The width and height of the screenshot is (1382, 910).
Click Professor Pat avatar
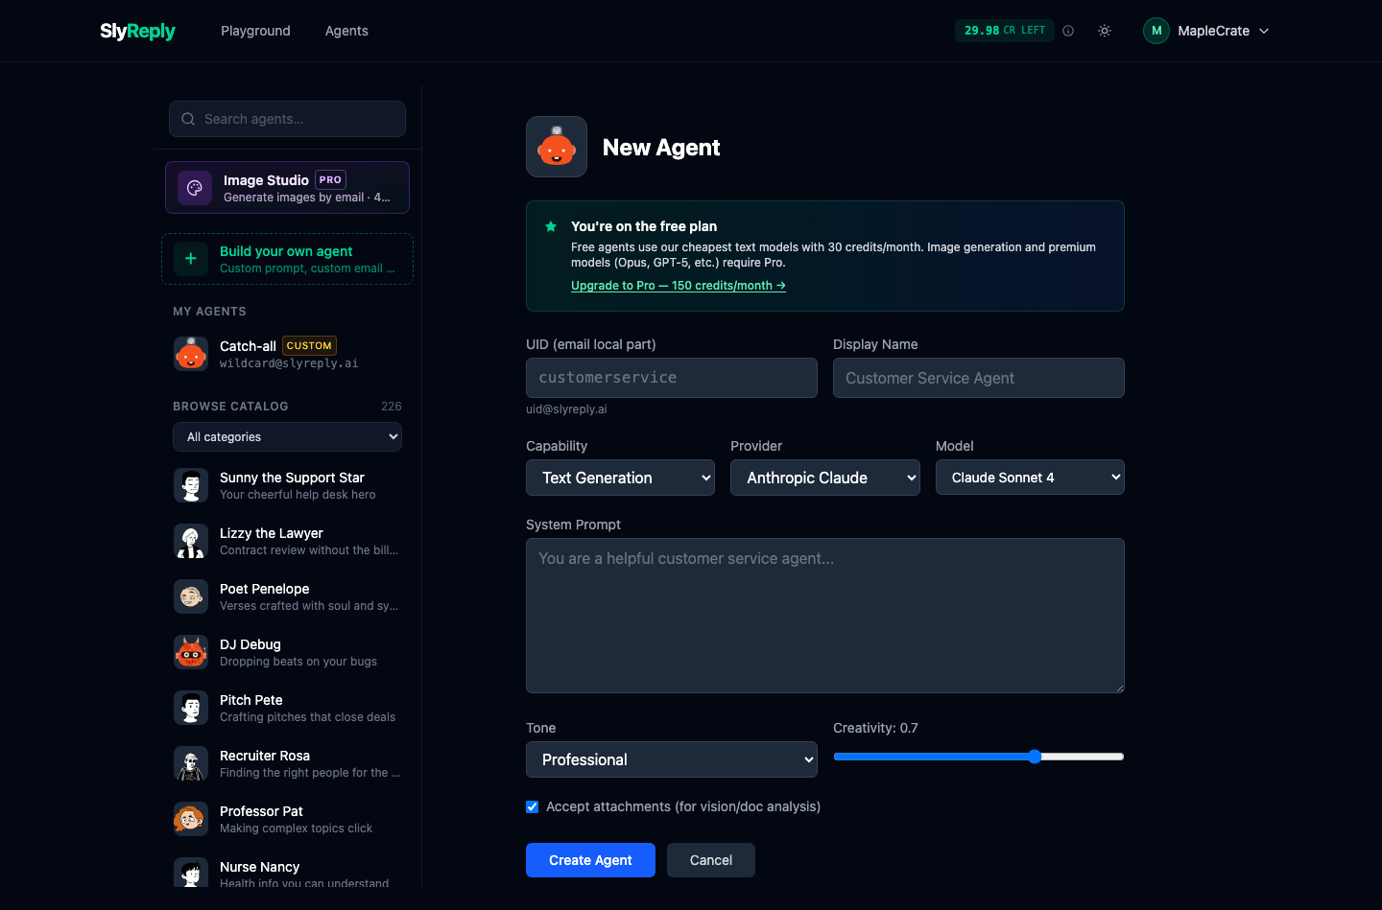[191, 819]
